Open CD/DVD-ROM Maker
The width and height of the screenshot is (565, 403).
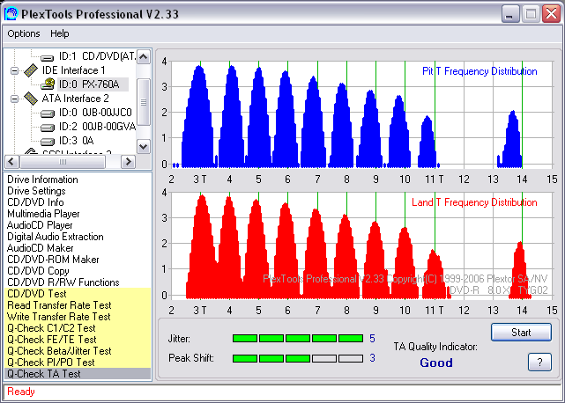[x=53, y=260]
